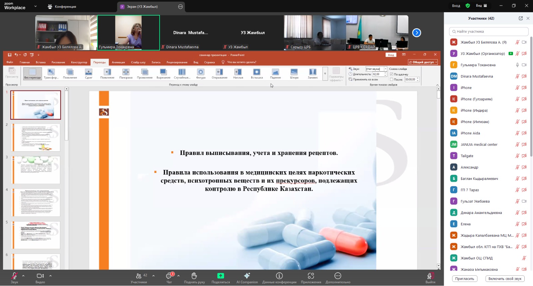The width and height of the screenshot is (533, 286).
Task: Click the Zoom Вход sign-in button
Action: (456, 6)
